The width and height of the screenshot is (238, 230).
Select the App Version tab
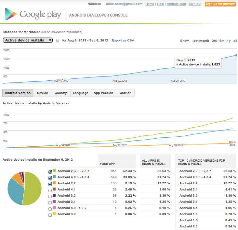click(x=103, y=93)
